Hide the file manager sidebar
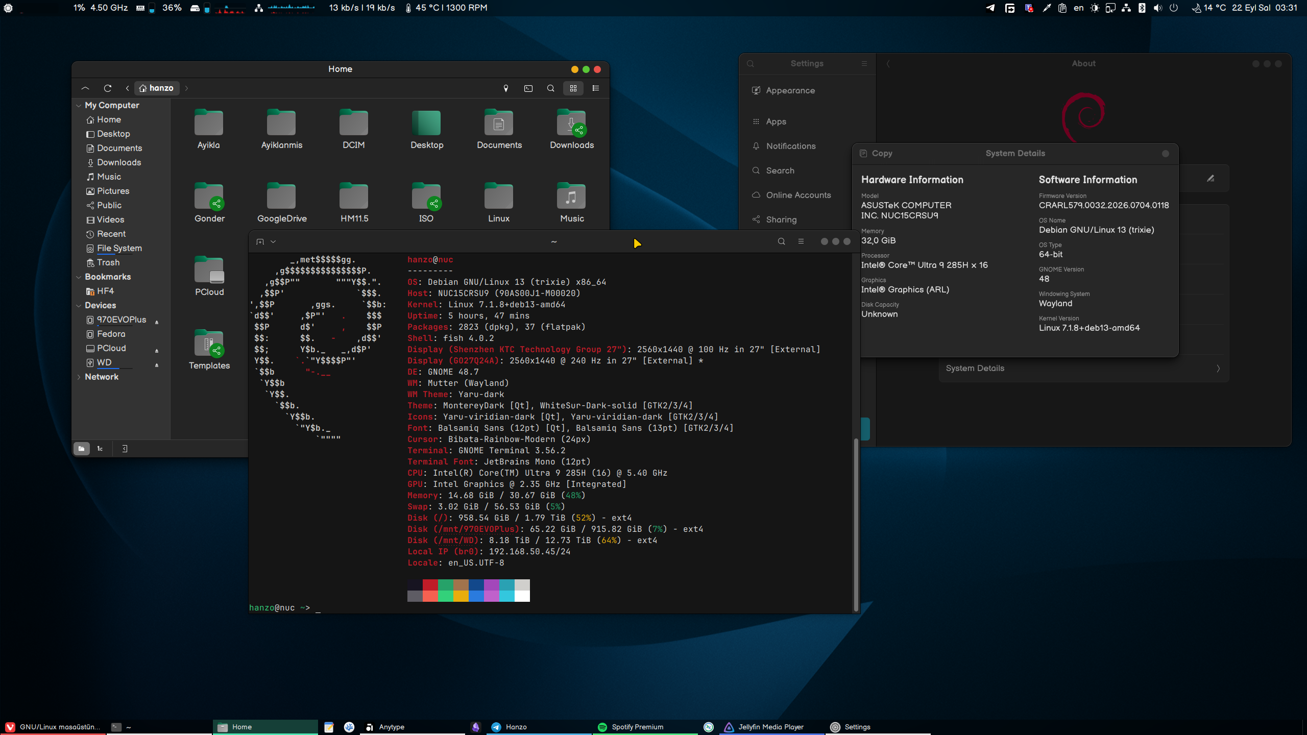 [x=125, y=449]
